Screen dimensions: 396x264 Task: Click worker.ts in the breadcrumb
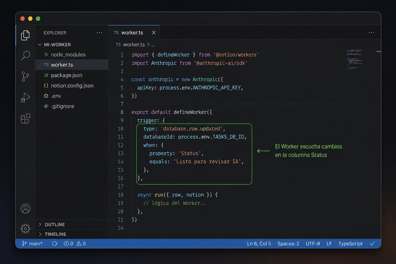click(x=134, y=45)
